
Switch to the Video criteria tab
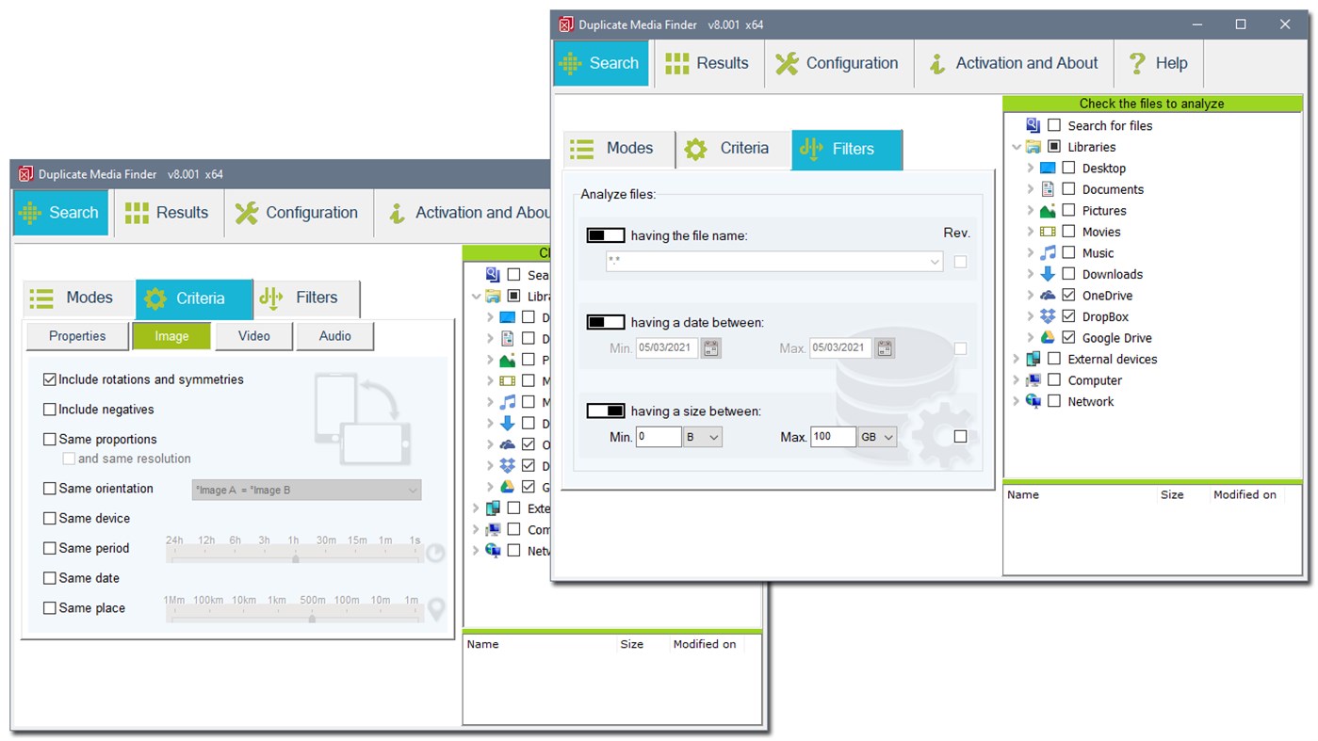pos(253,335)
